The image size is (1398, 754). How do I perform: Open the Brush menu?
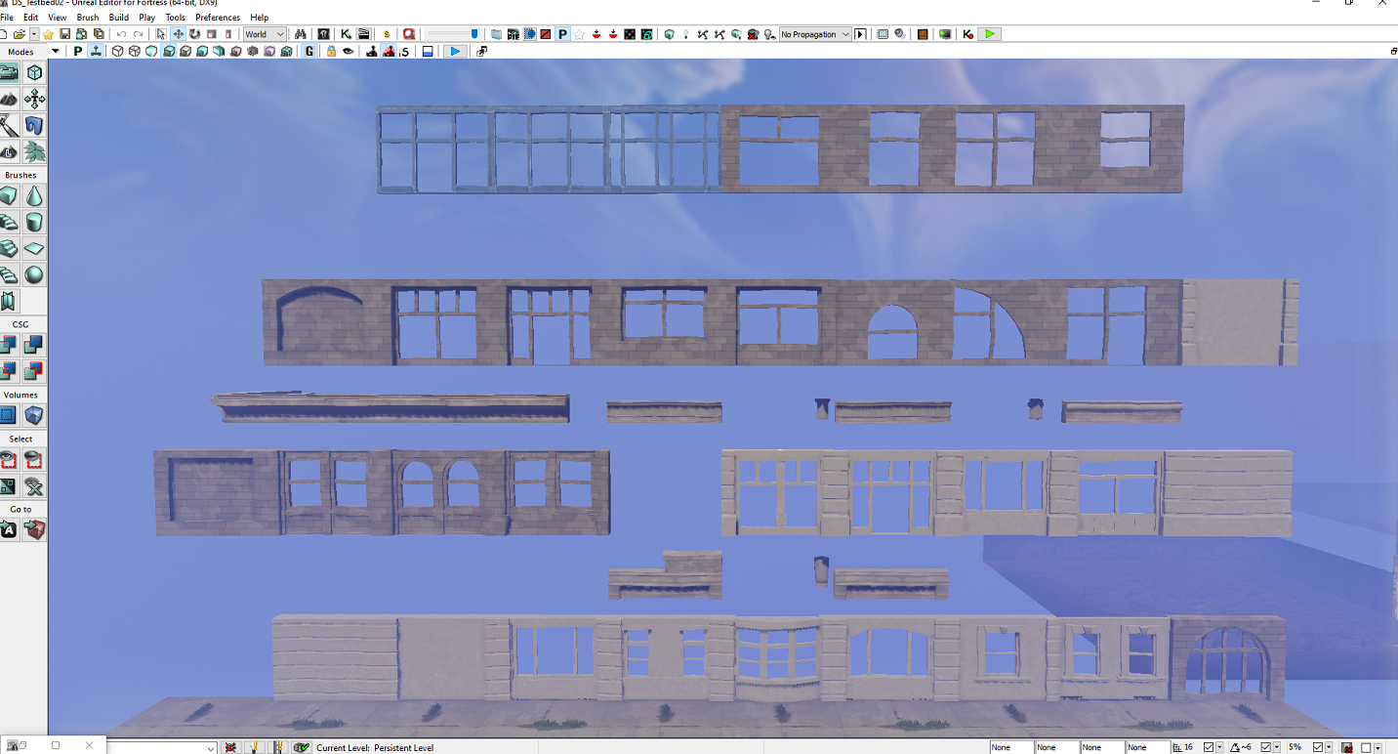(x=88, y=18)
